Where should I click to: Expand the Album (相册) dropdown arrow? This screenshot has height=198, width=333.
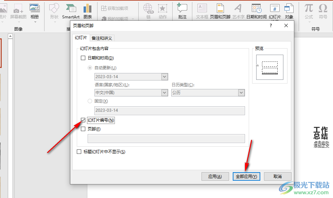point(35,22)
